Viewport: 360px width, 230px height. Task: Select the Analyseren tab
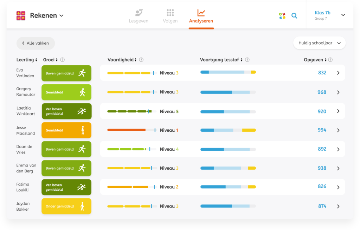tap(201, 16)
